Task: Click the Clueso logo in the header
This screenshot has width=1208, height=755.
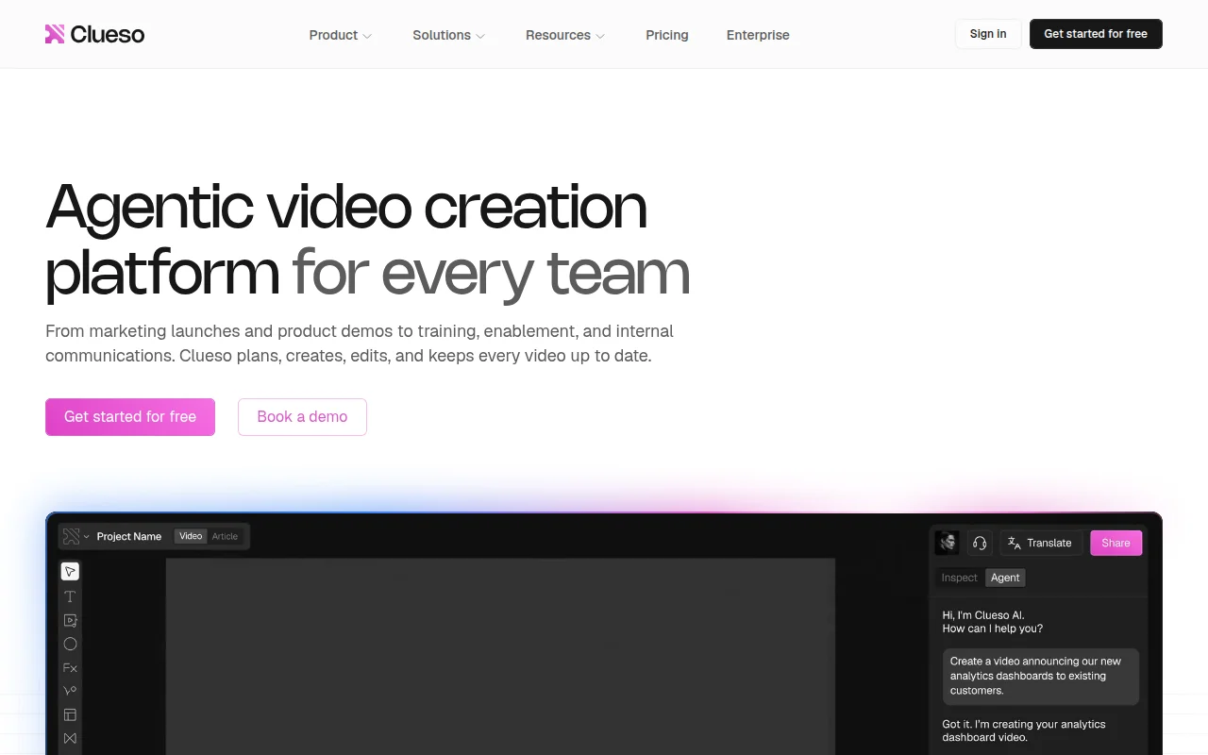Action: pos(94,35)
